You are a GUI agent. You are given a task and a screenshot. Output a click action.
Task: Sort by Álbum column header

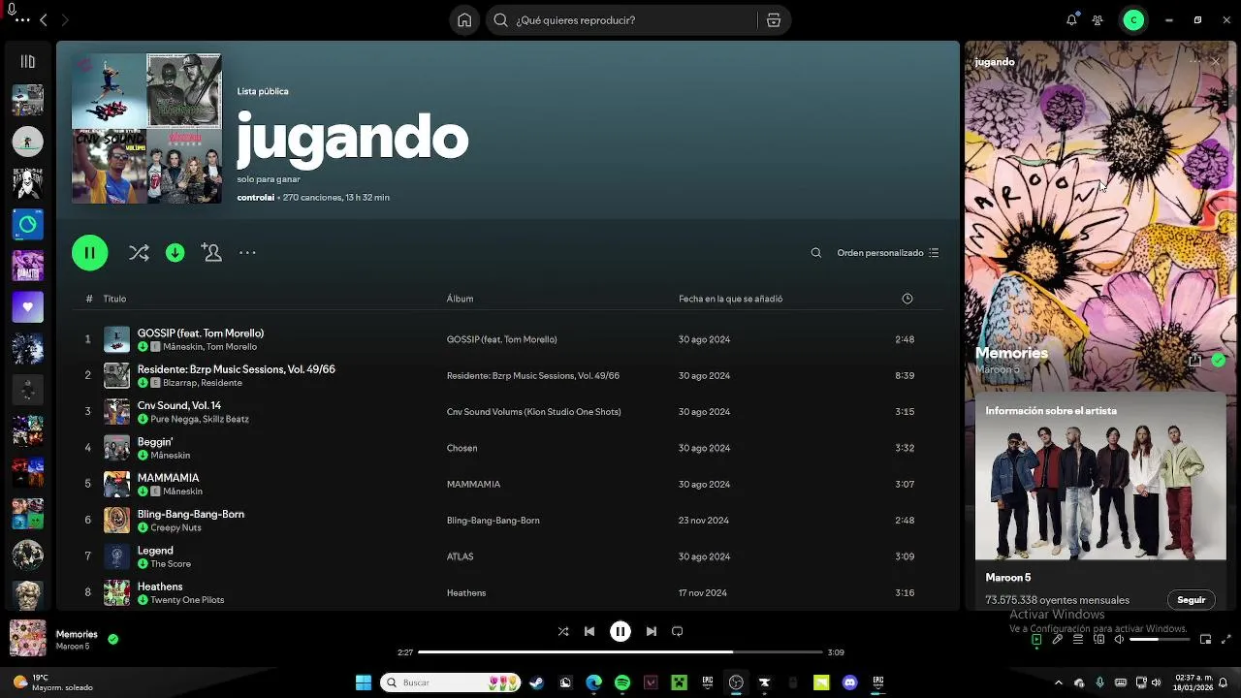coord(460,299)
